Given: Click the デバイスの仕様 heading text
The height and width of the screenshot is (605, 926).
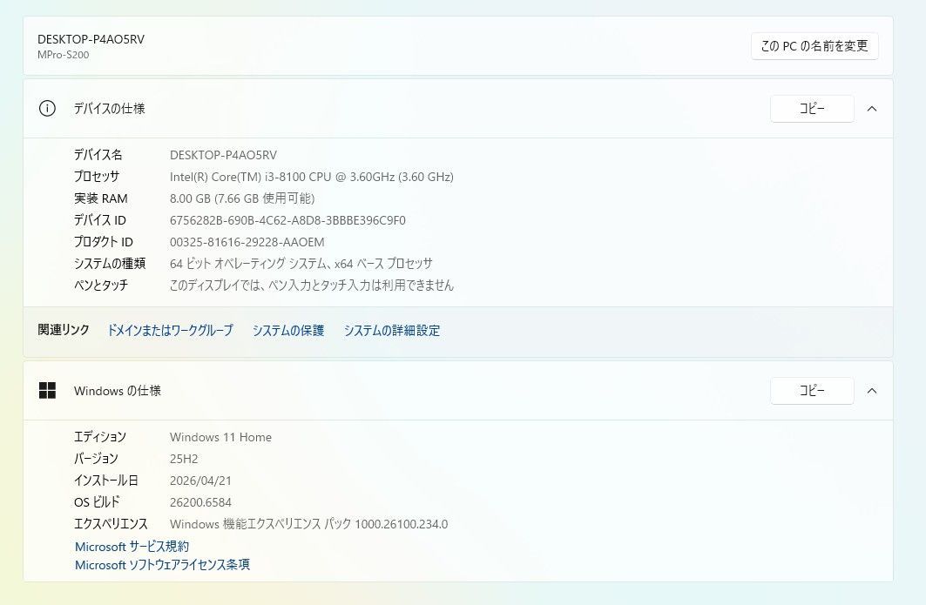Looking at the screenshot, I should coord(109,109).
